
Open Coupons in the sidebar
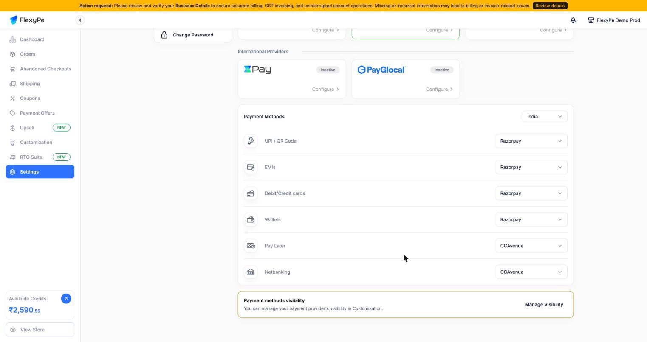(x=40, y=98)
